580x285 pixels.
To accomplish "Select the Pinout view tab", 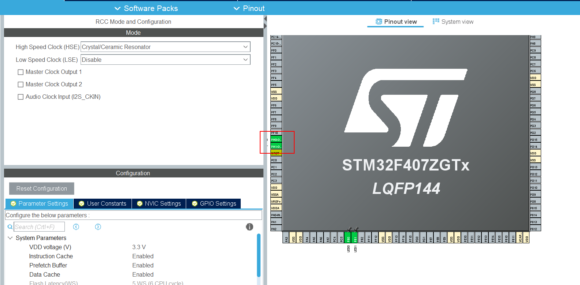I will coord(396,22).
